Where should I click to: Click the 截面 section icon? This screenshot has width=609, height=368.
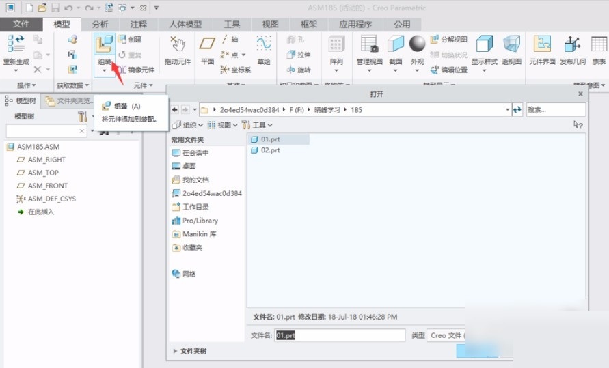(395, 44)
